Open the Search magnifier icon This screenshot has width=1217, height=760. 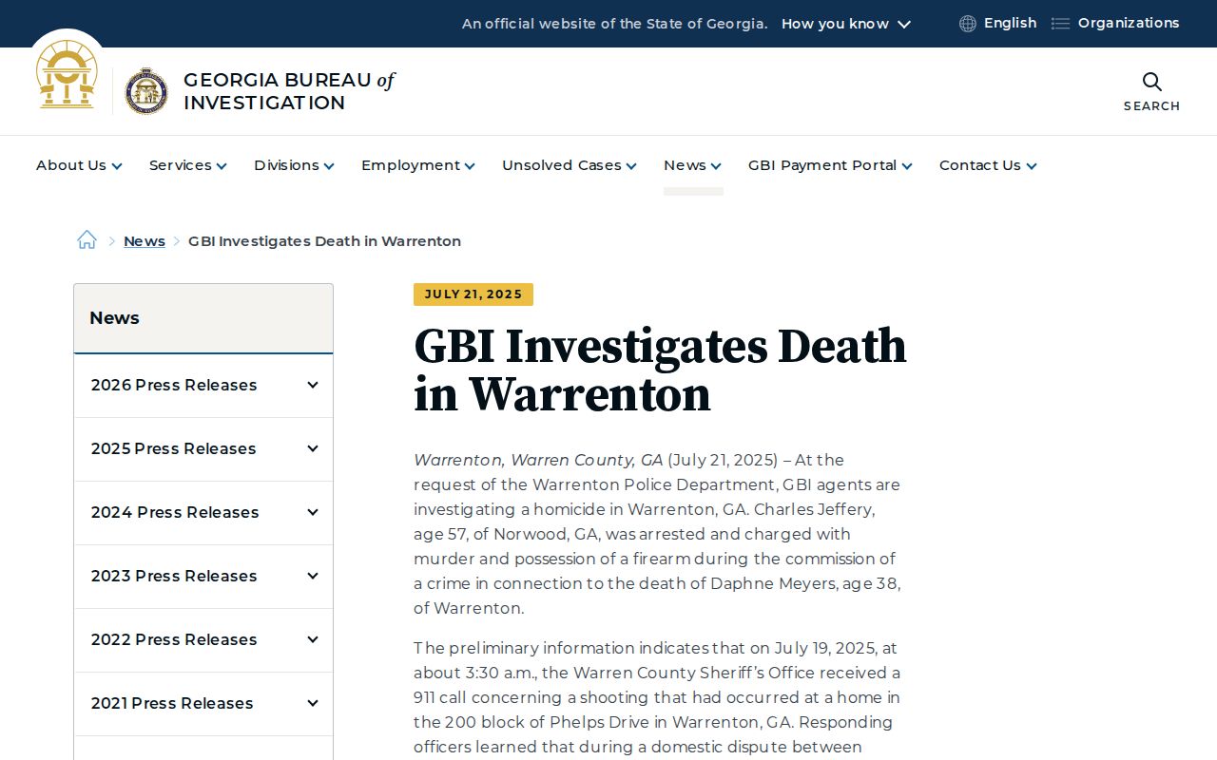pos(1151,82)
